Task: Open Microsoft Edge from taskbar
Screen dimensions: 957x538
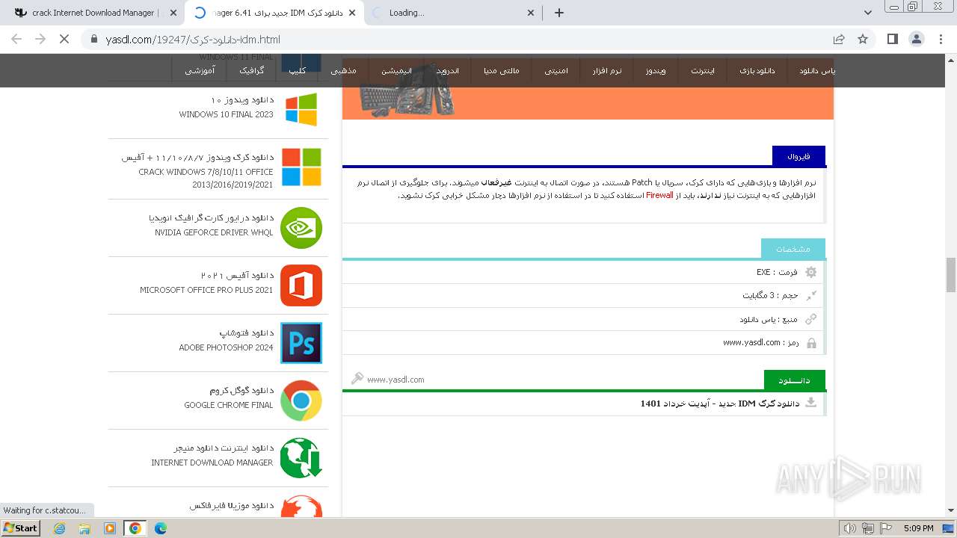Action: click(161, 528)
